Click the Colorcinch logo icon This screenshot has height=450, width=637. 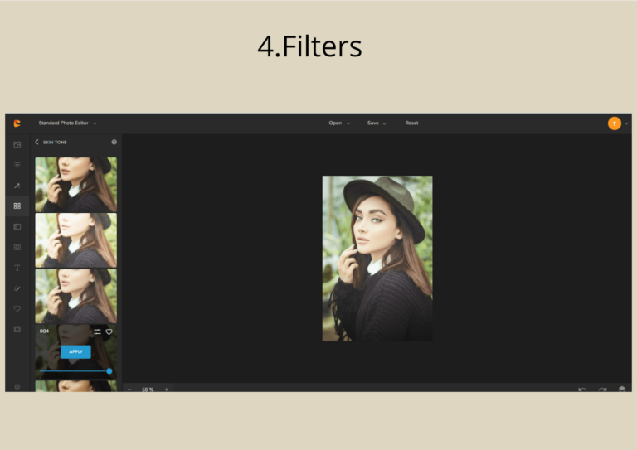(17, 123)
